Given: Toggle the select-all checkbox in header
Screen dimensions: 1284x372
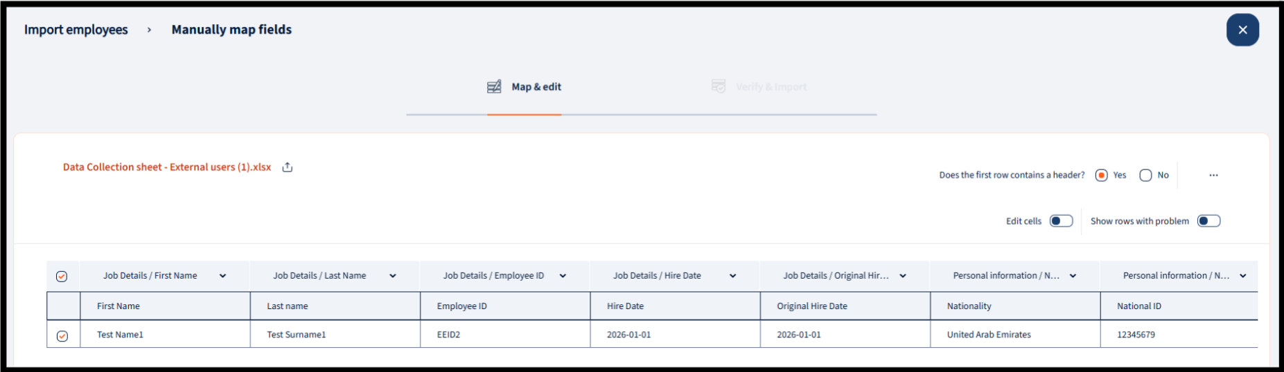Looking at the screenshot, I should pos(62,277).
